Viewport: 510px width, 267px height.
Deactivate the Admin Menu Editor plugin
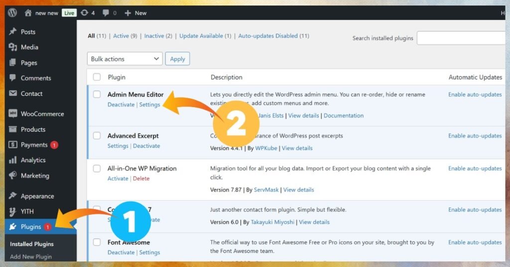(121, 105)
